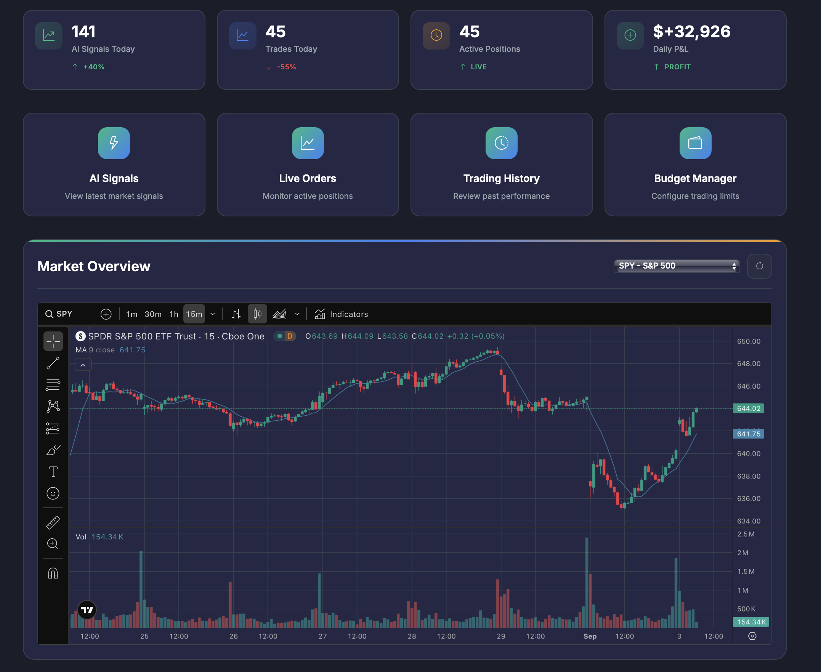The image size is (821, 672).
Task: Open Trading History card
Action: 501,165
